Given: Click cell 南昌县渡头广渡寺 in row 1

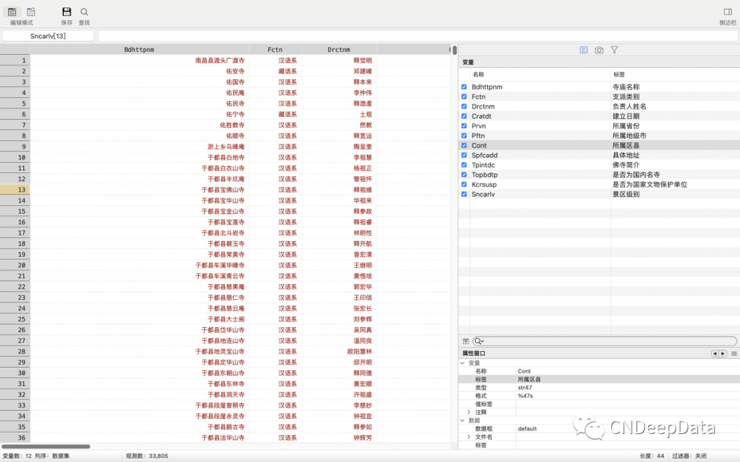Looking at the screenshot, I should 220,60.
